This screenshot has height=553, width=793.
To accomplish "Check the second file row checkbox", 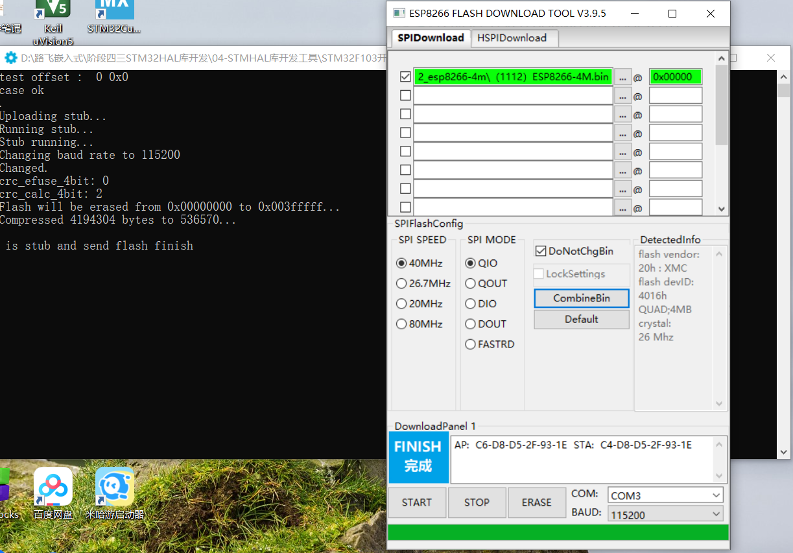I will click(x=405, y=95).
